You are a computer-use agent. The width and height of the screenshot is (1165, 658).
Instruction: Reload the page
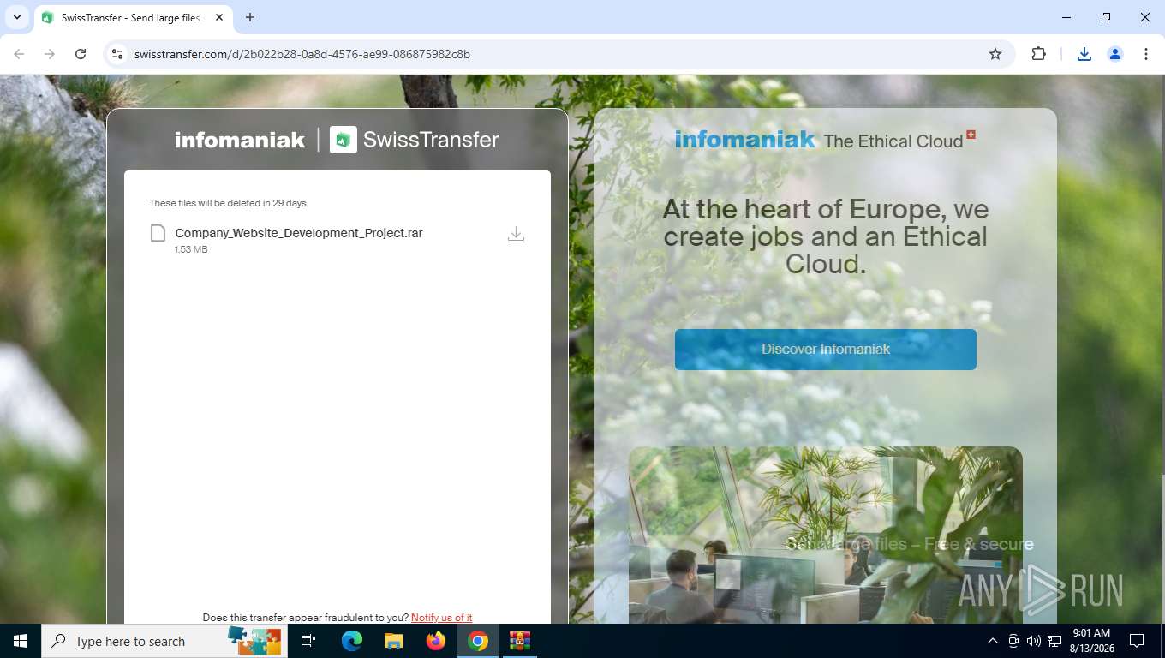(x=81, y=54)
